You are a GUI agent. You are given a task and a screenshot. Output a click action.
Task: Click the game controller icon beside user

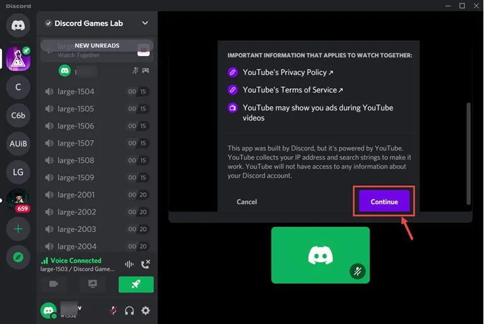[146, 71]
